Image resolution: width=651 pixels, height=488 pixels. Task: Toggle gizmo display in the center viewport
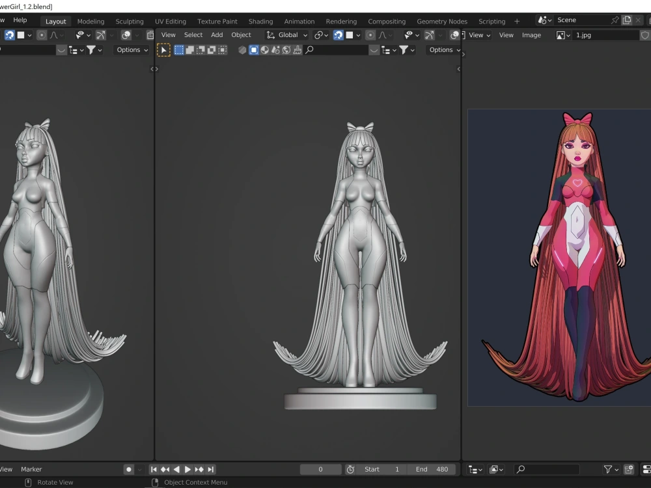coord(429,35)
